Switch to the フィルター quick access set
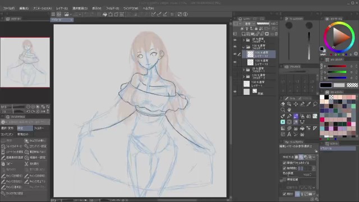The image size is (359, 202). [39, 128]
